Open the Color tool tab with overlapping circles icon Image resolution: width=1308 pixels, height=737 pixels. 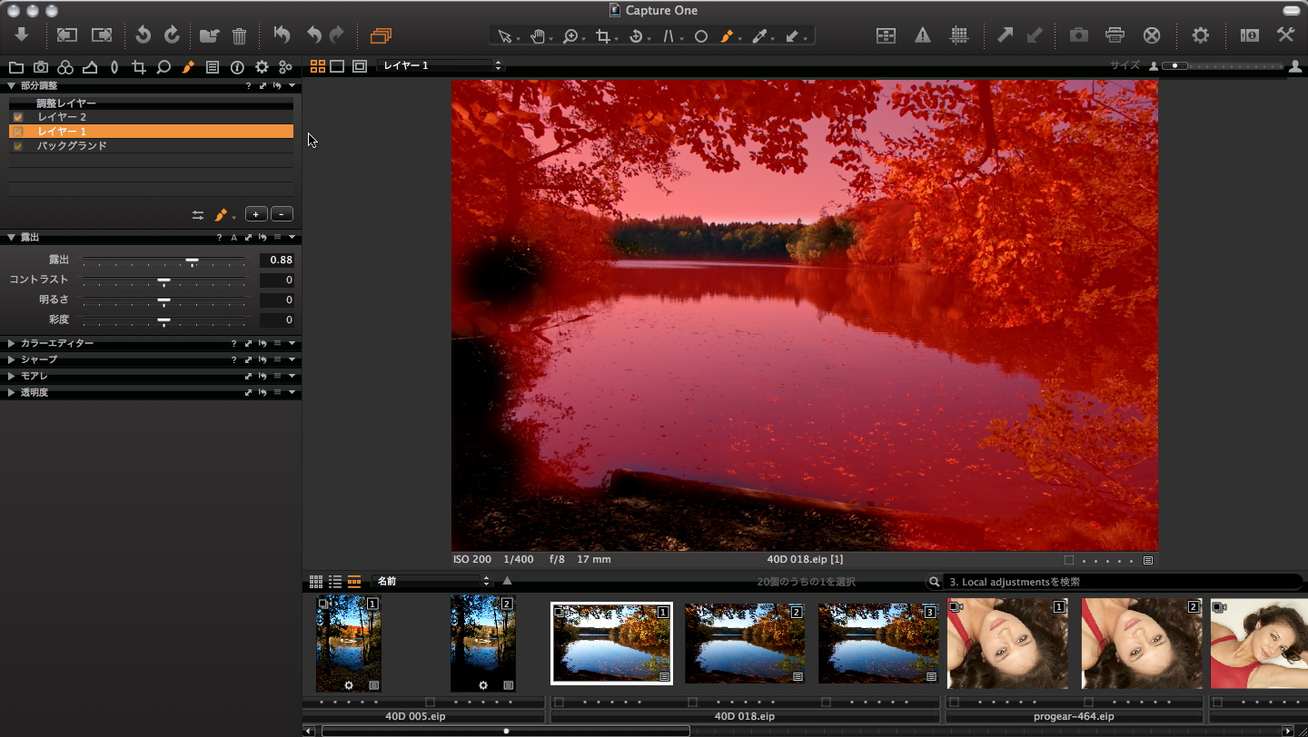click(64, 66)
